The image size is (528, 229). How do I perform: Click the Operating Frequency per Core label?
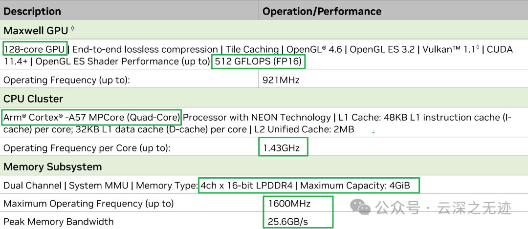[x=87, y=147]
